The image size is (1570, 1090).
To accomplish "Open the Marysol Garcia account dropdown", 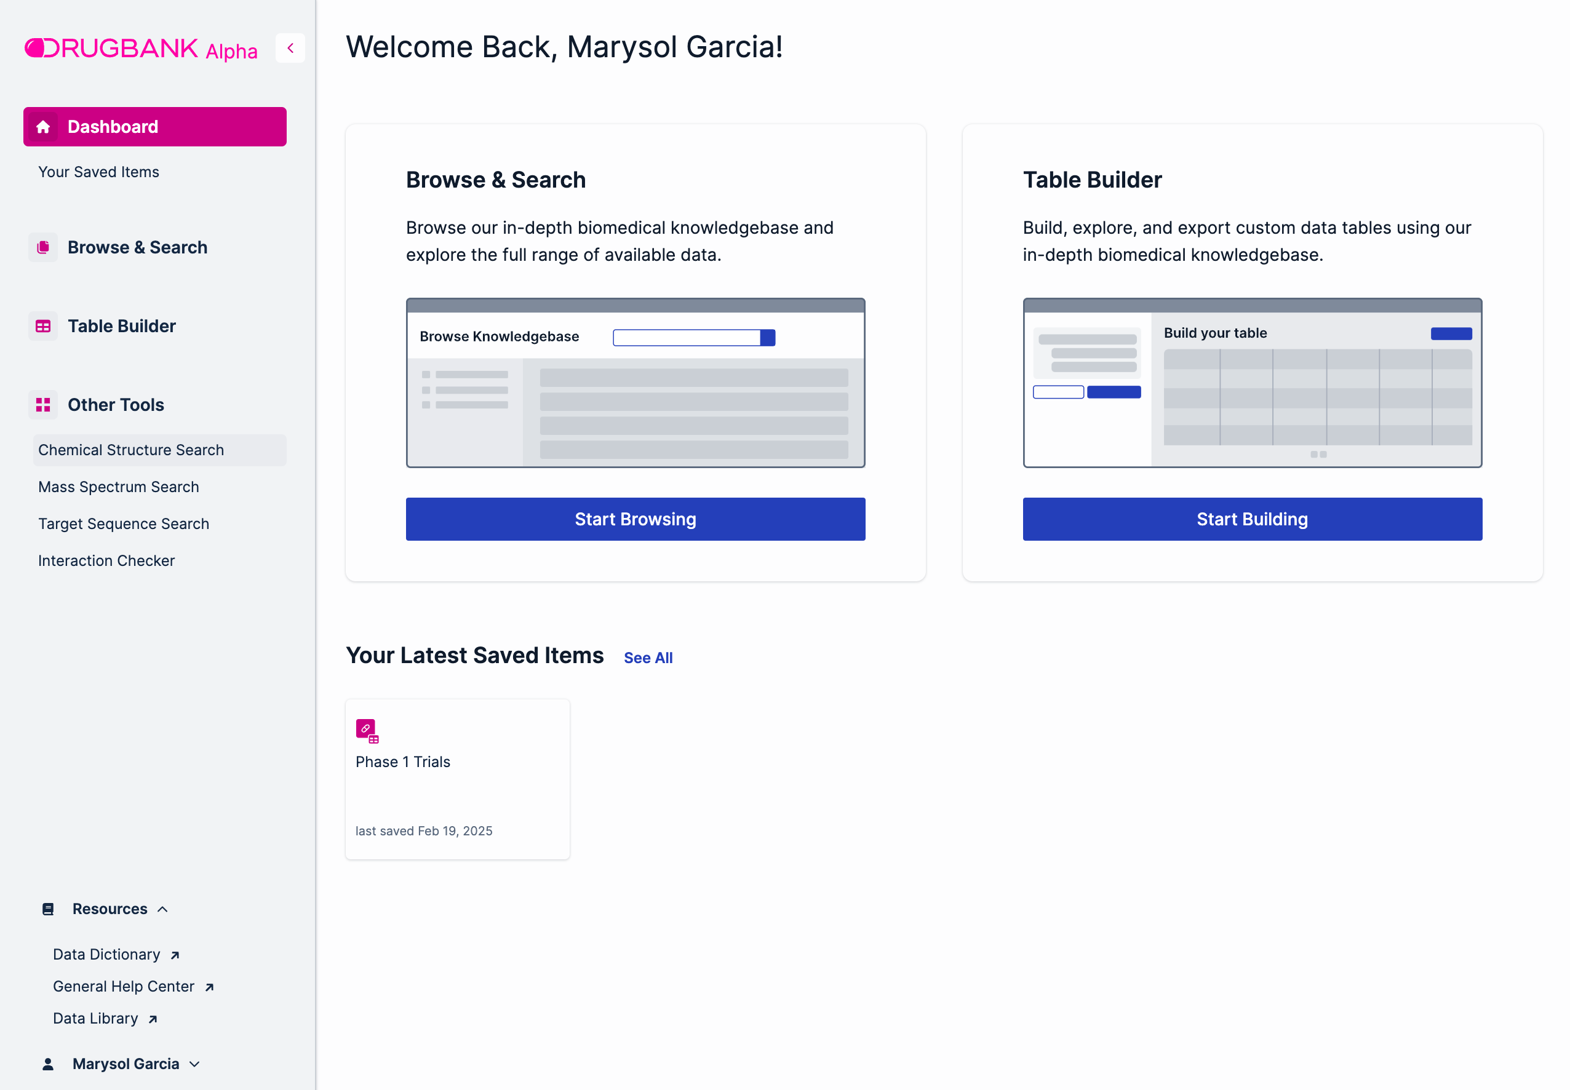I will [x=194, y=1064].
